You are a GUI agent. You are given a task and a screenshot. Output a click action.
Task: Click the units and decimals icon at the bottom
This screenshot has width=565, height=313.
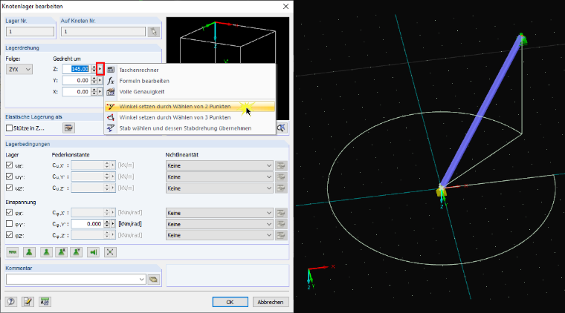(x=45, y=301)
